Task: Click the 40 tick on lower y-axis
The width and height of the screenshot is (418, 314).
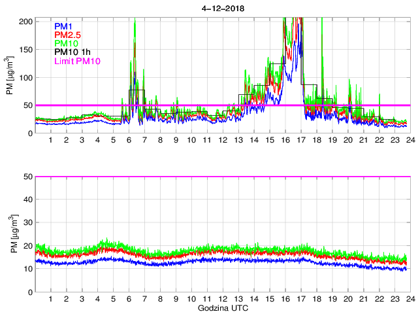Action: [x=27, y=200]
